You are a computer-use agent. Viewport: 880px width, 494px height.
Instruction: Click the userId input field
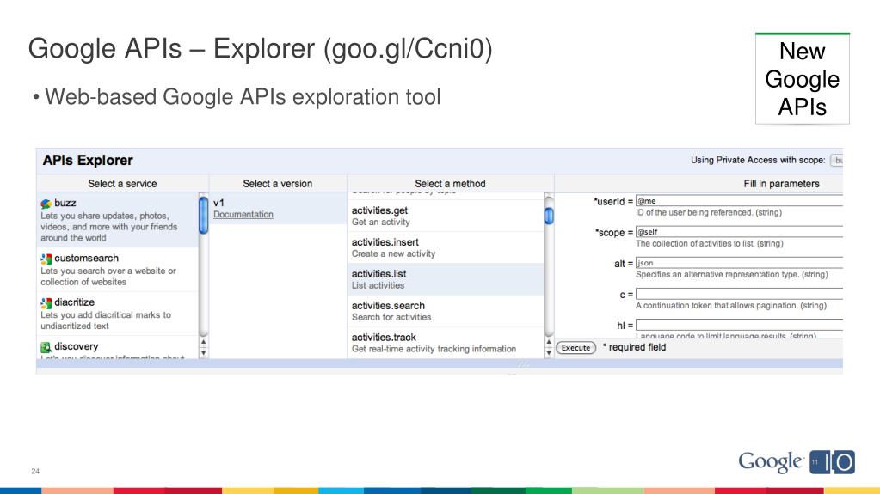click(739, 201)
